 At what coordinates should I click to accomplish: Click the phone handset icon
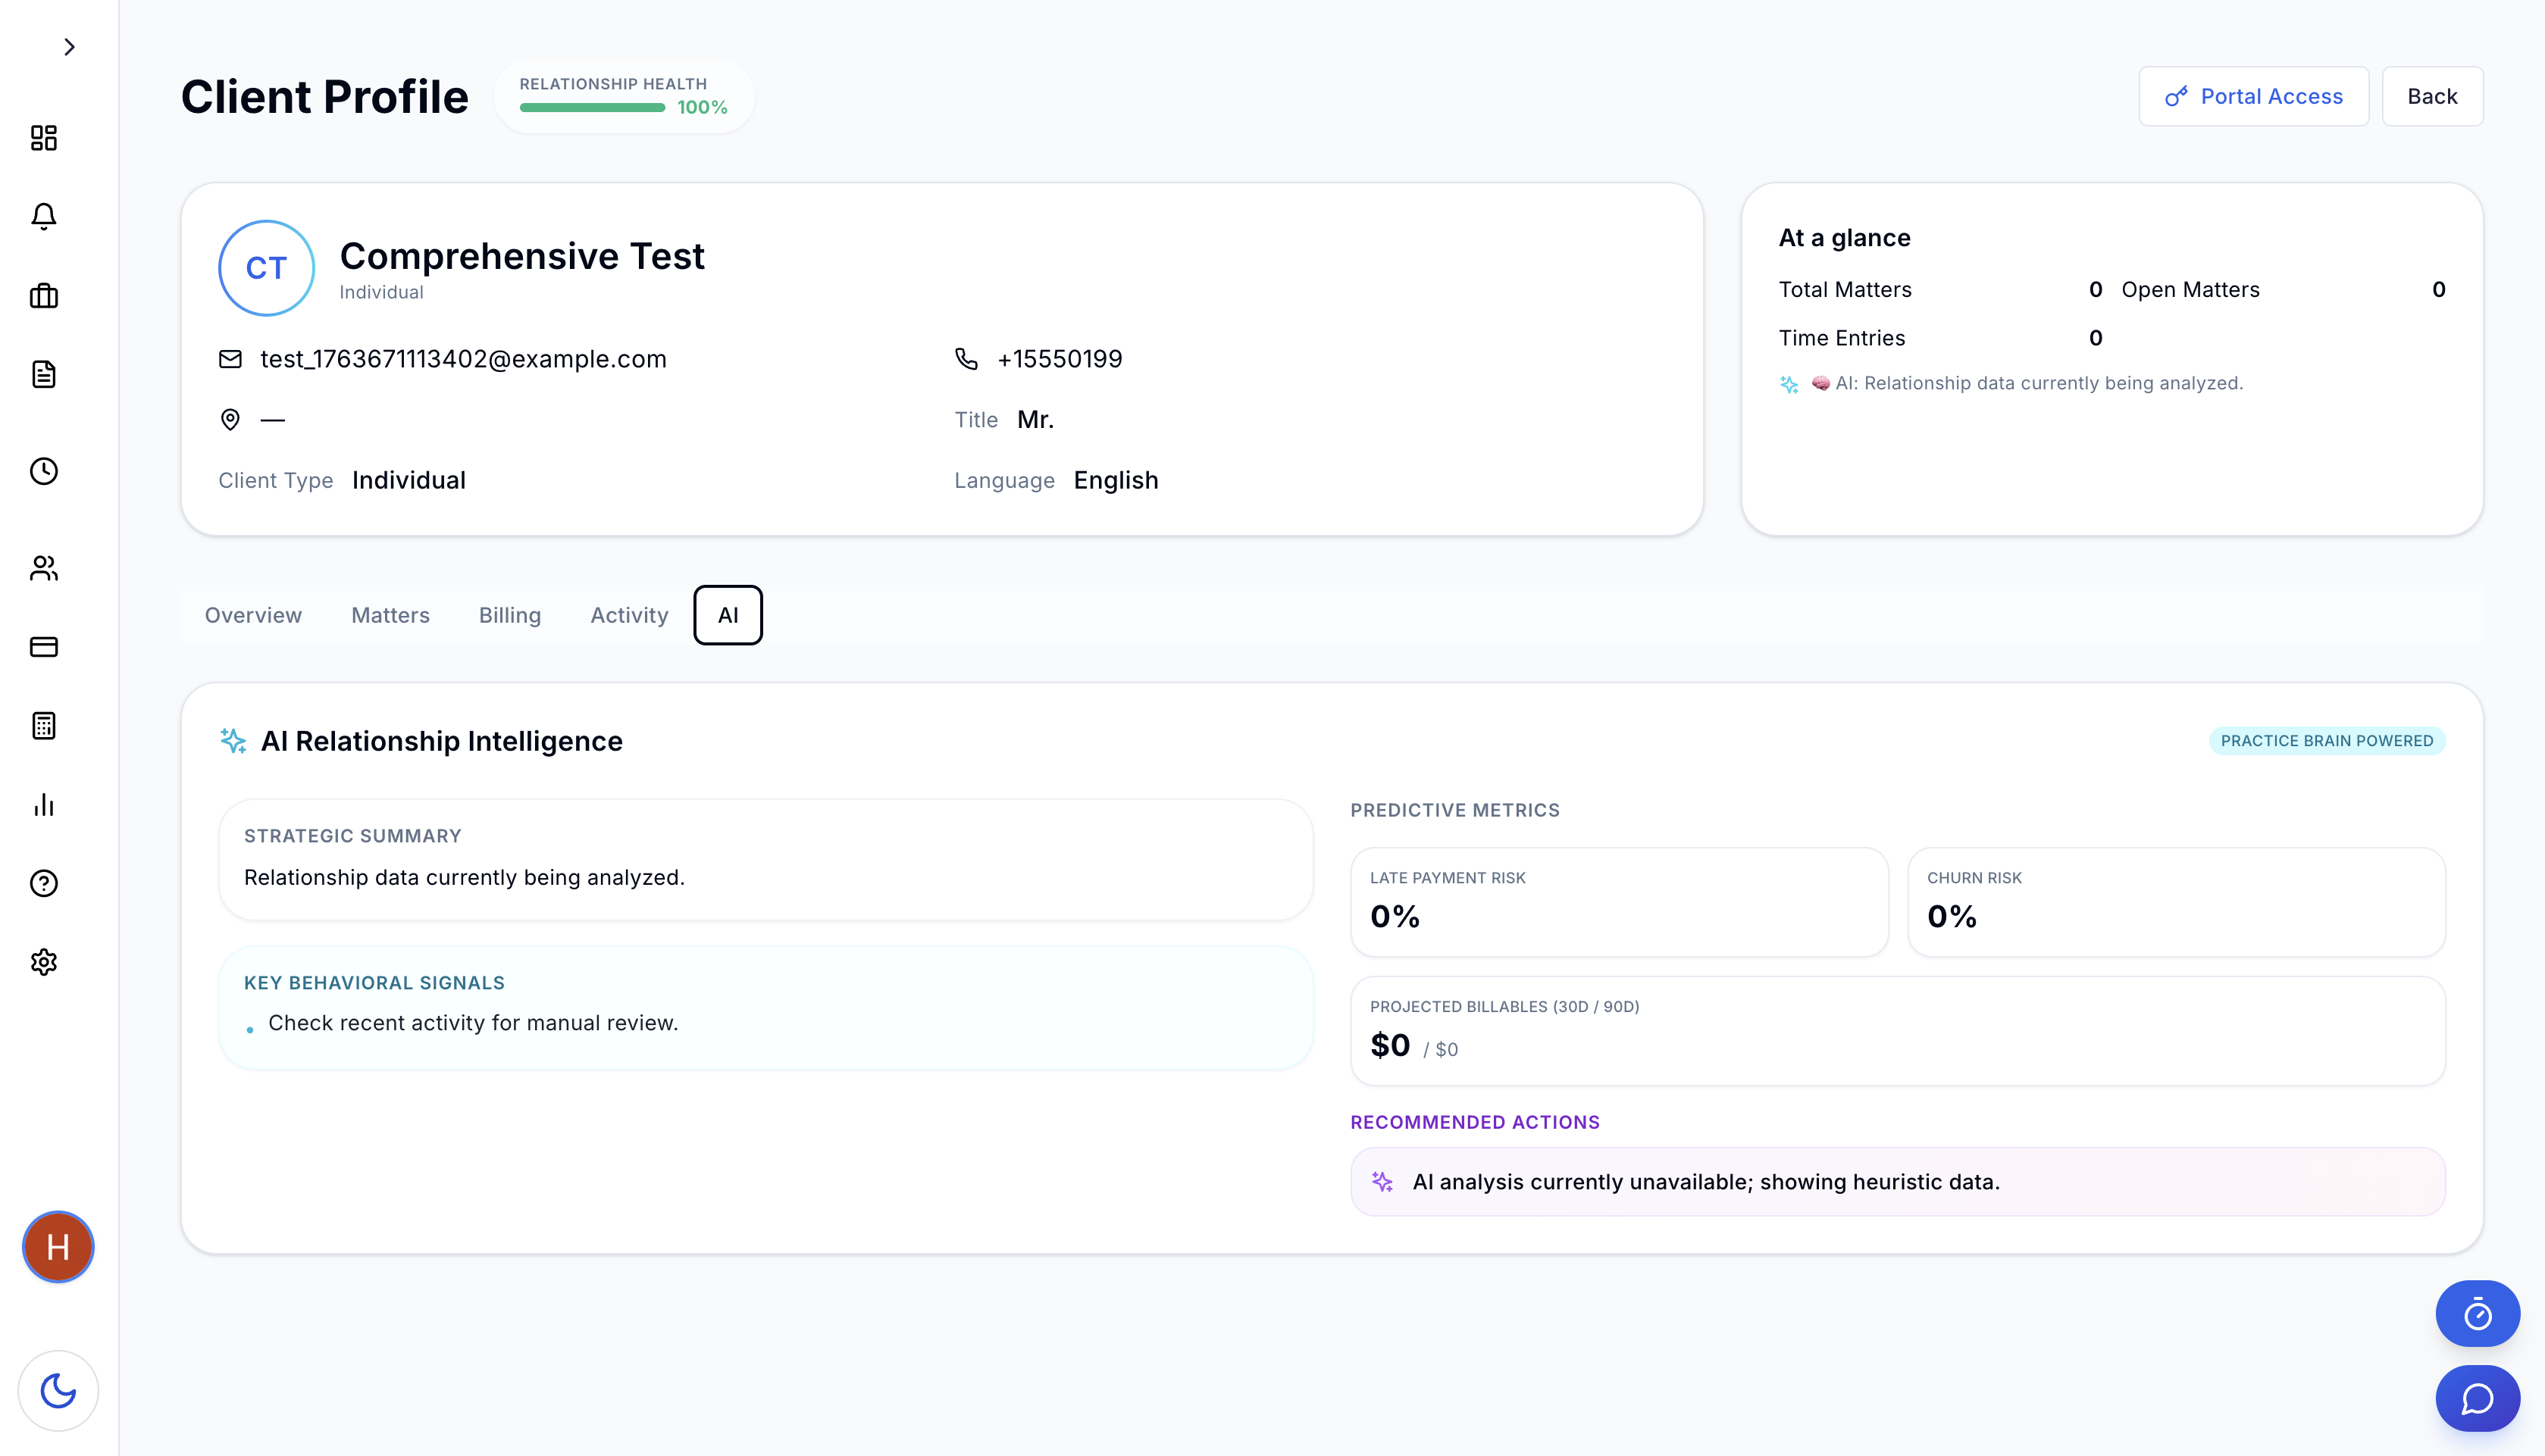pyautogui.click(x=966, y=359)
